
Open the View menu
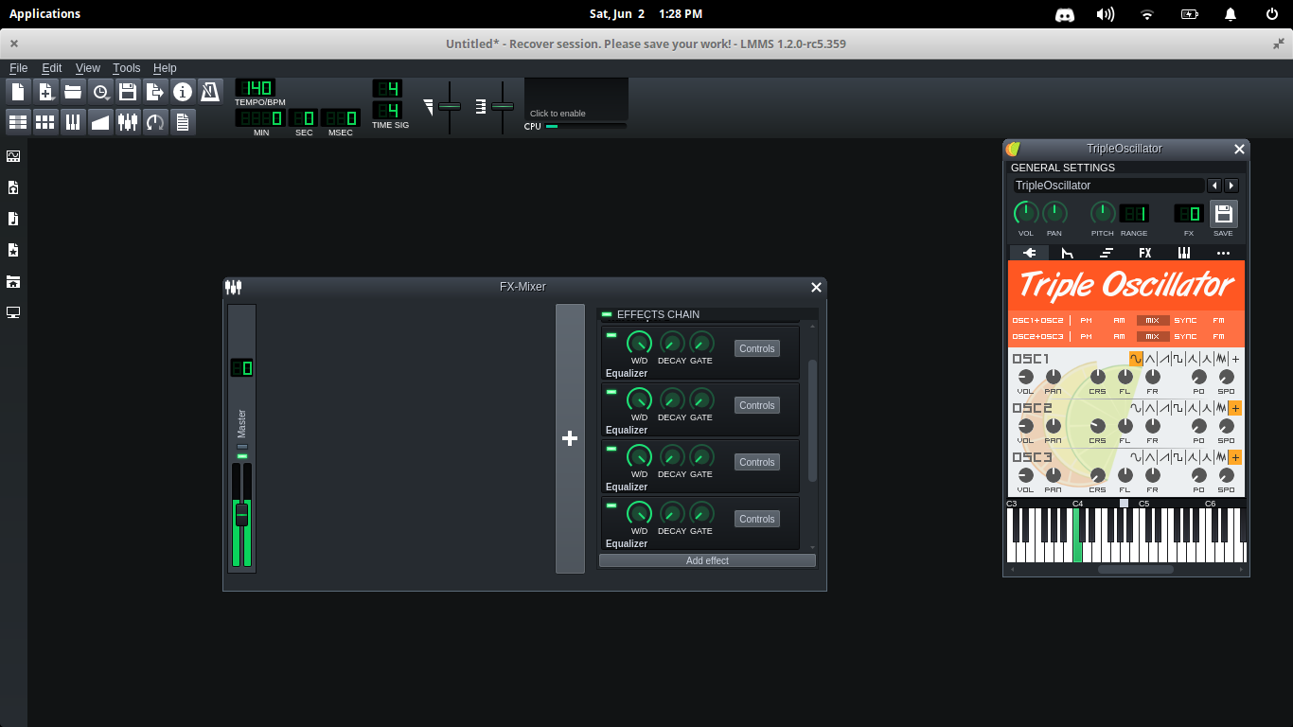(88, 68)
